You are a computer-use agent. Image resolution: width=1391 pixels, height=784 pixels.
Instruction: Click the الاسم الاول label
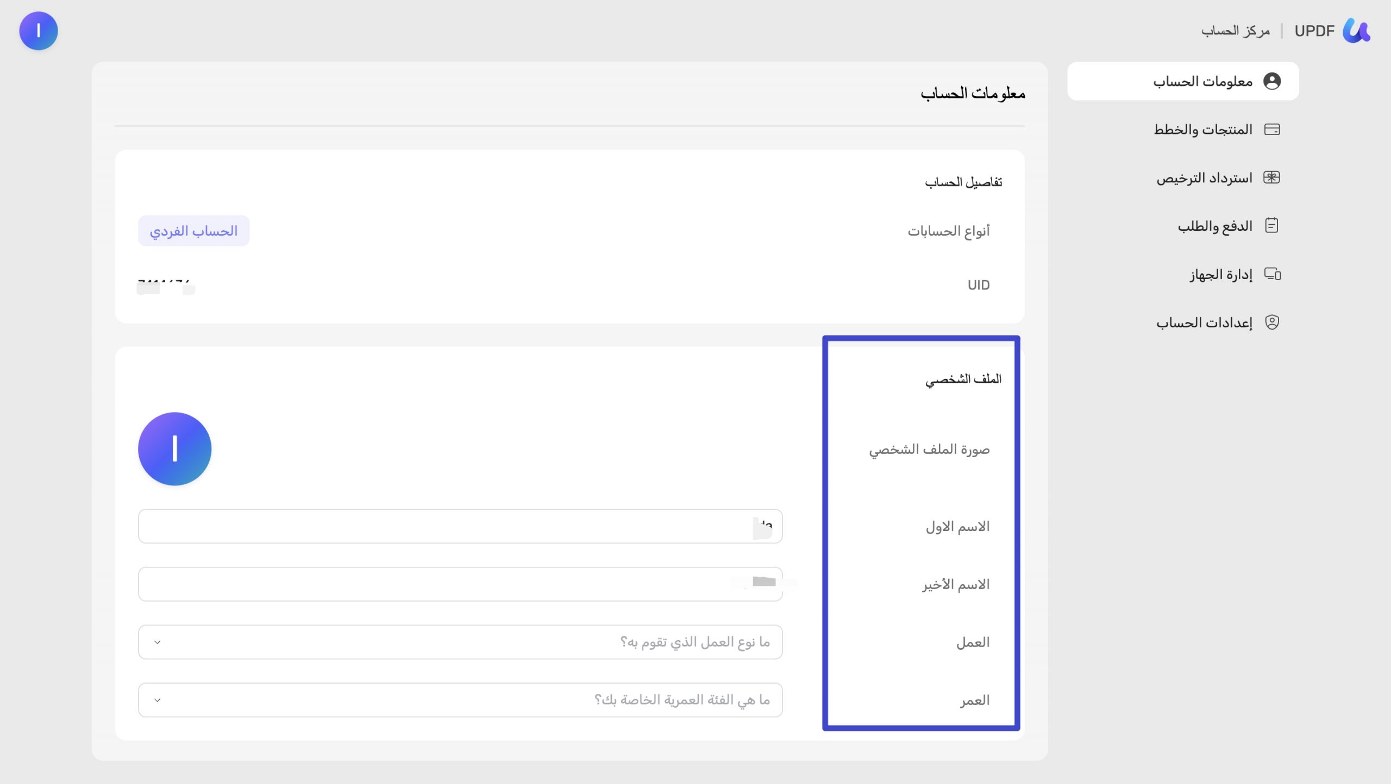[958, 527]
